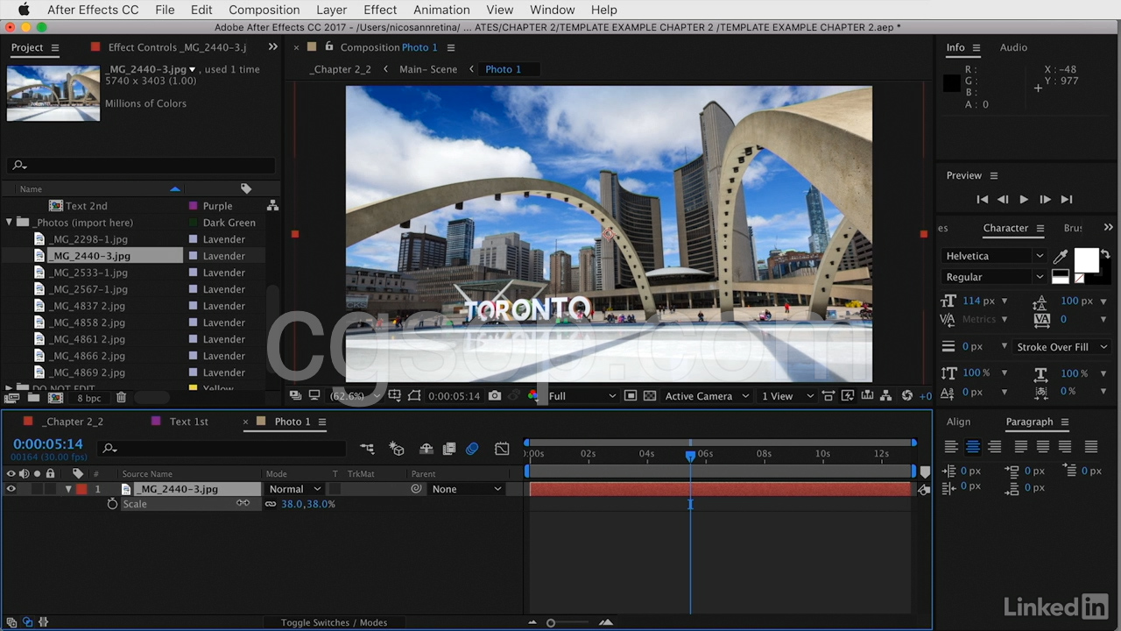Create new folder in Project panel
The height and width of the screenshot is (631, 1121).
(x=33, y=398)
